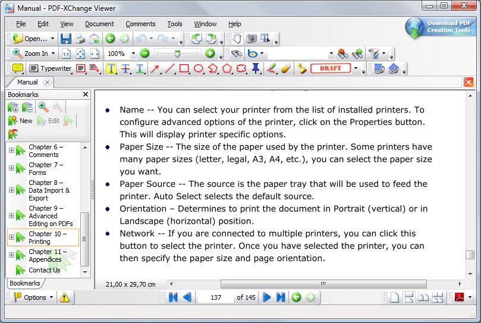Close the Bookmarks panel
Image resolution: width=481 pixels, height=323 pixels.
(86, 94)
